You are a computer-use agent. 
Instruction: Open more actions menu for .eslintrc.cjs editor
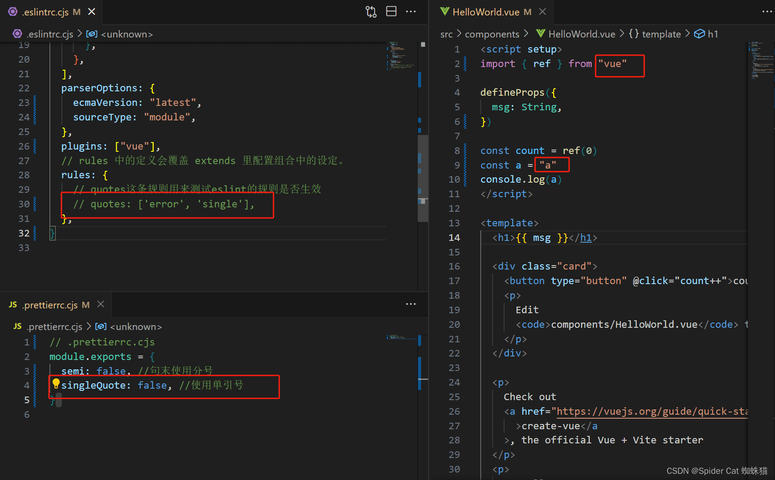pyautogui.click(x=411, y=11)
